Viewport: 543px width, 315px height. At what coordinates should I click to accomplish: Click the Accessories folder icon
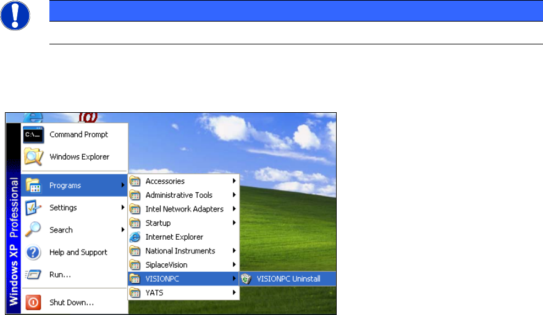(135, 181)
